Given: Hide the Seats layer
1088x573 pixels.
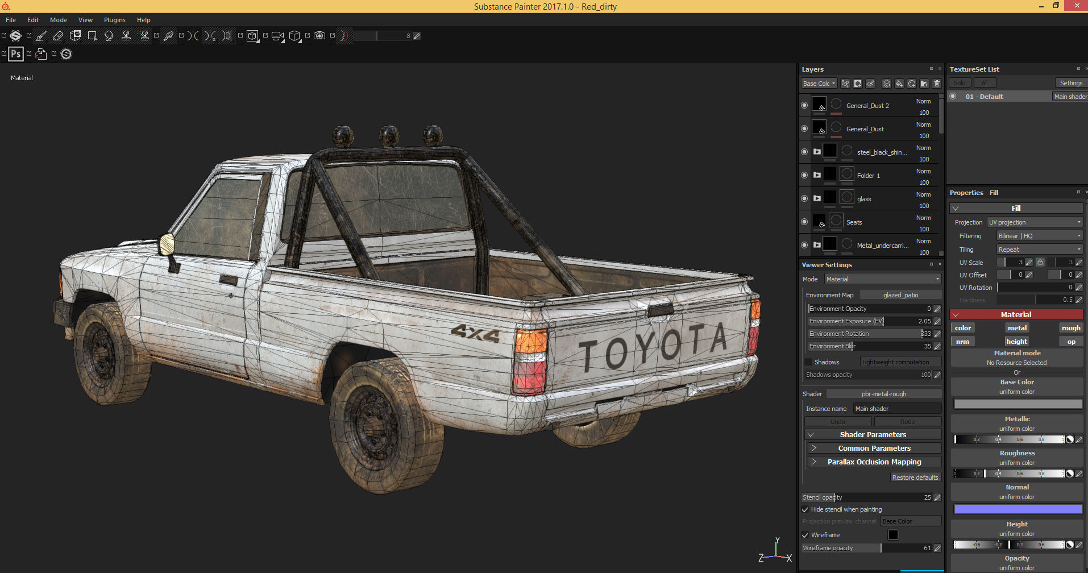Looking at the screenshot, I should [804, 222].
